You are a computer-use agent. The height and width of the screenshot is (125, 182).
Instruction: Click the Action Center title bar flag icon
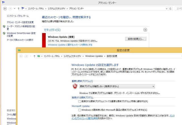(x=3, y=2)
